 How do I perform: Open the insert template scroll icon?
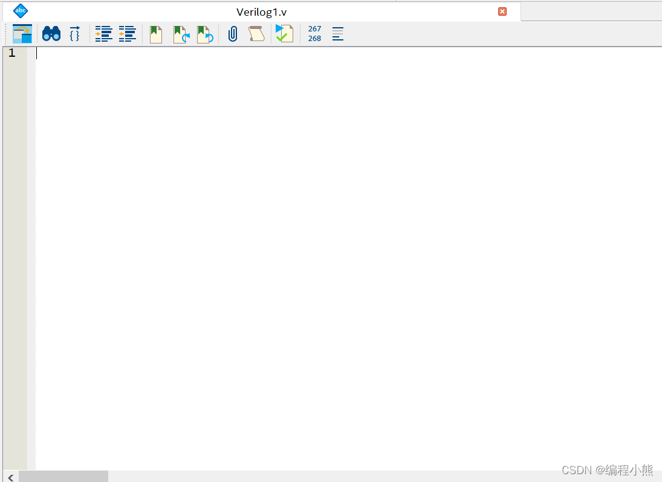coord(256,34)
